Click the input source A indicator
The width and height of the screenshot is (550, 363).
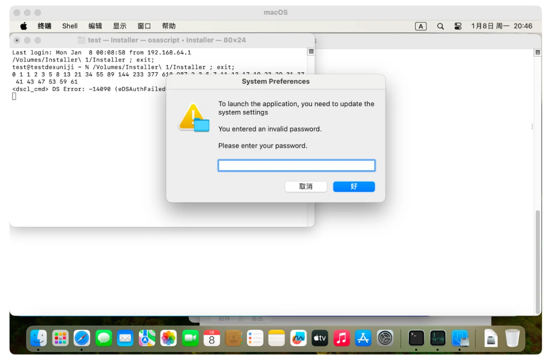(421, 26)
